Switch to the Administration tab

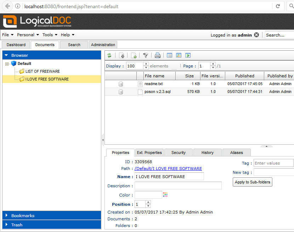click(x=103, y=45)
